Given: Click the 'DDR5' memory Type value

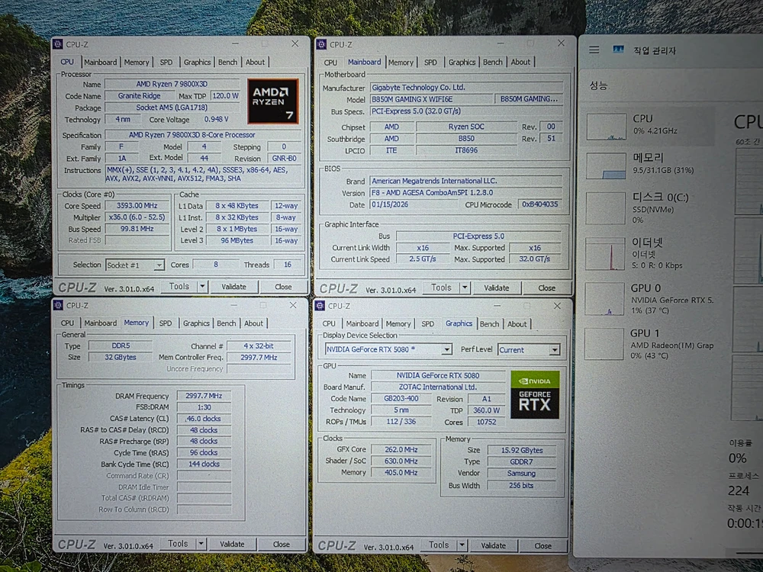Looking at the screenshot, I should (121, 345).
